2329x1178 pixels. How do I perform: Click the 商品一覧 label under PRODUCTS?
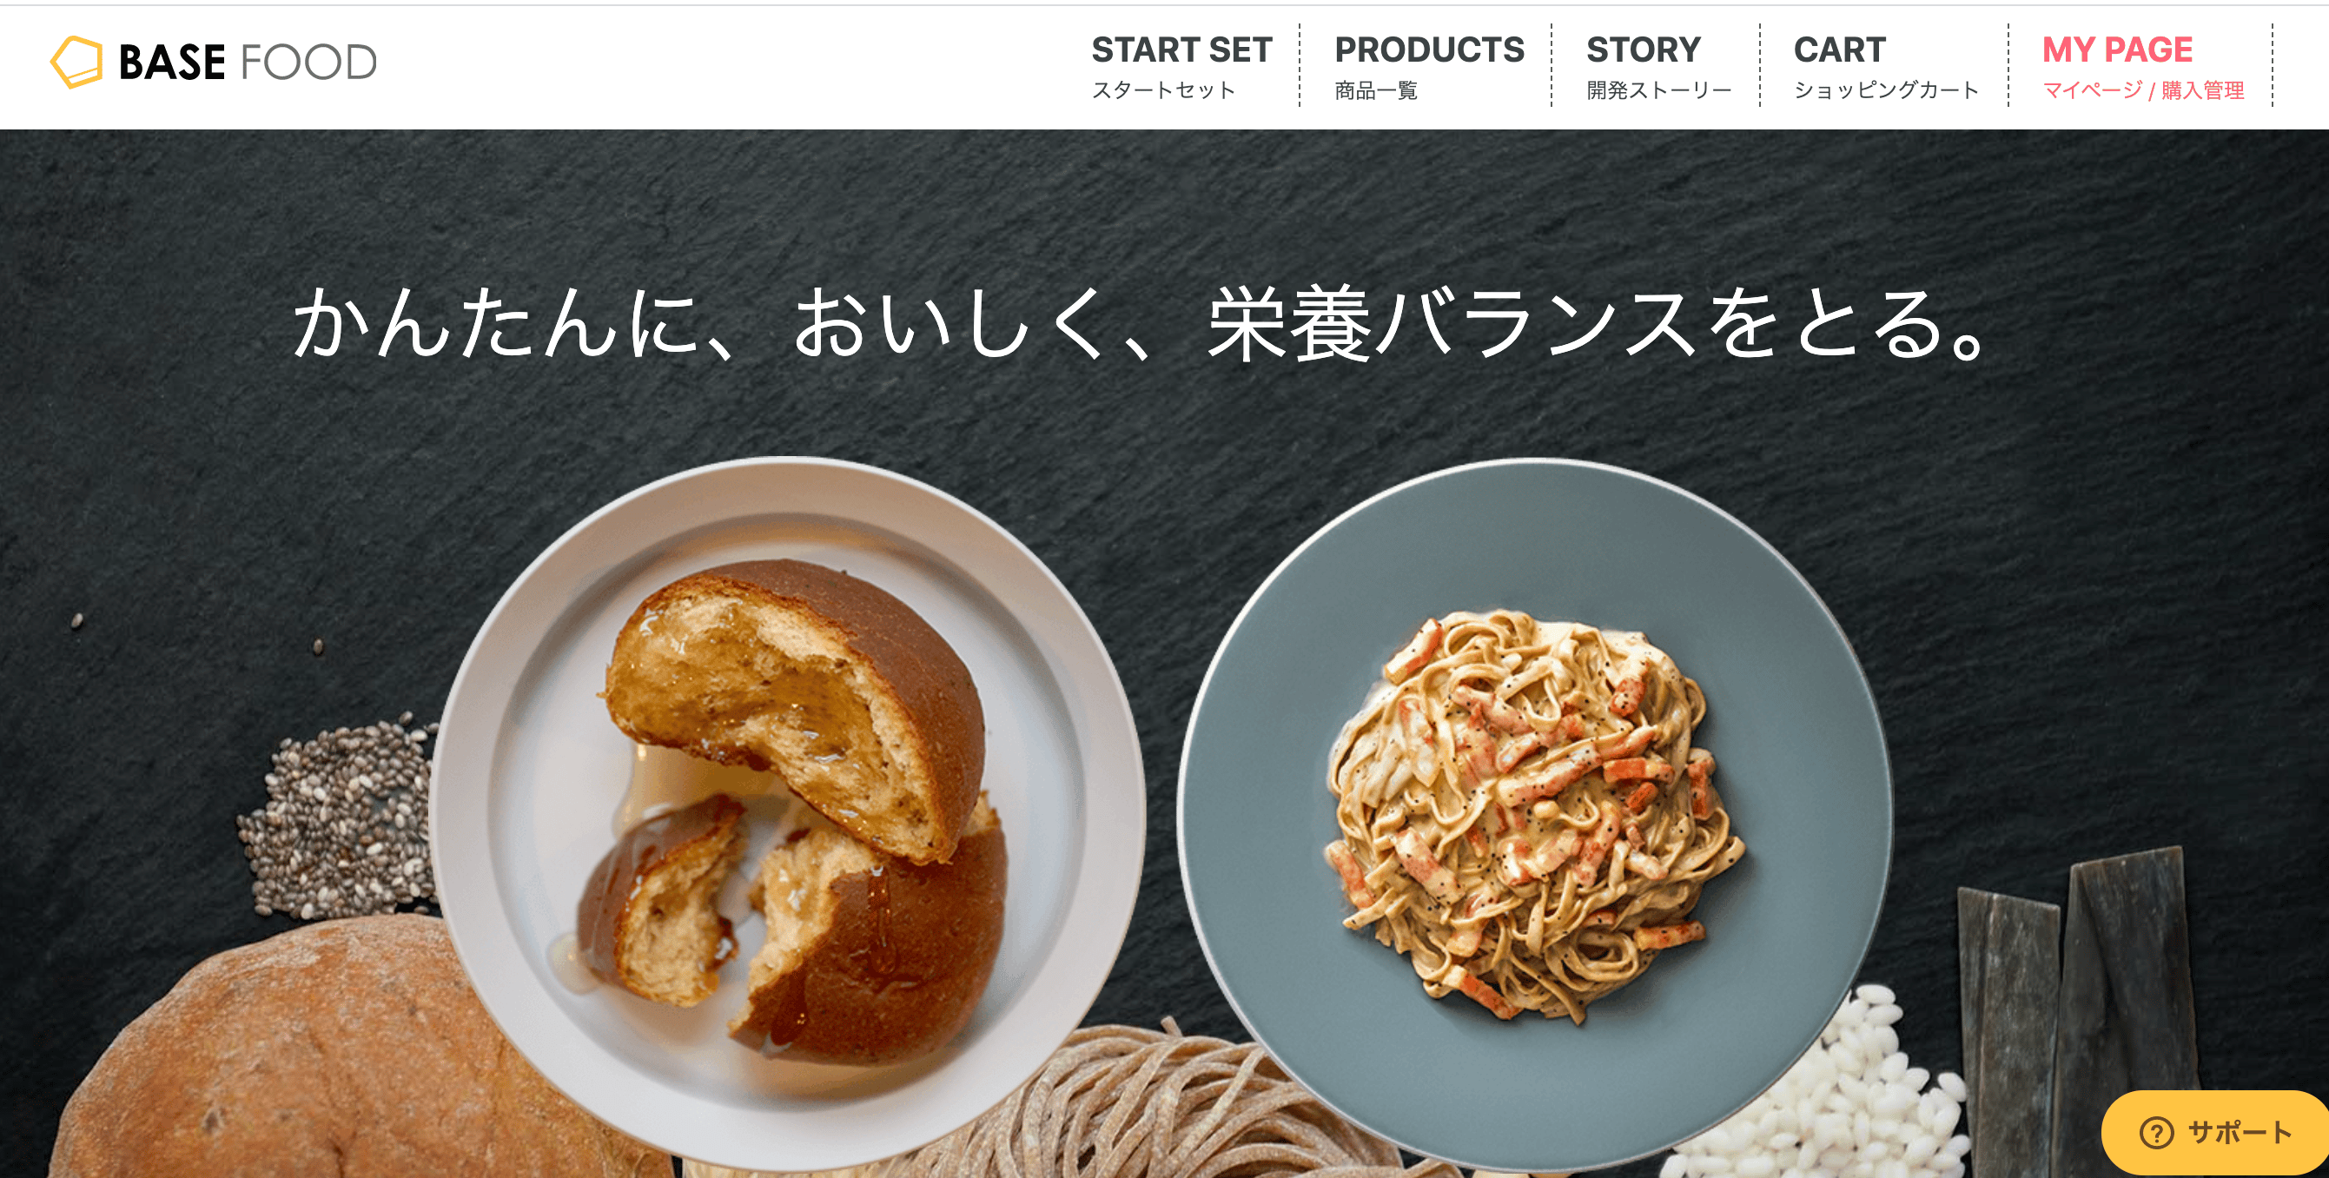pyautogui.click(x=1376, y=90)
